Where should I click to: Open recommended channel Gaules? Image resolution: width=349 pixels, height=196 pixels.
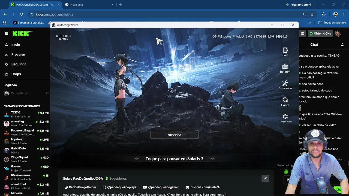(x=26, y=168)
